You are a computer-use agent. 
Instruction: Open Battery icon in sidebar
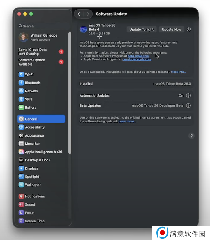tap(21, 108)
